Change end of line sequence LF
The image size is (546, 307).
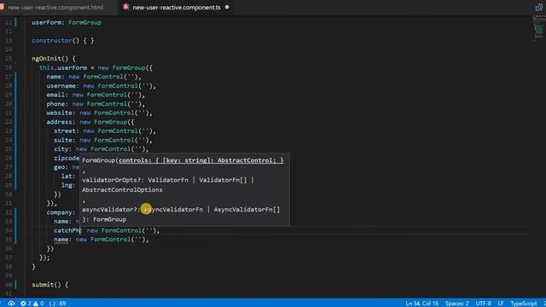tap(501, 304)
